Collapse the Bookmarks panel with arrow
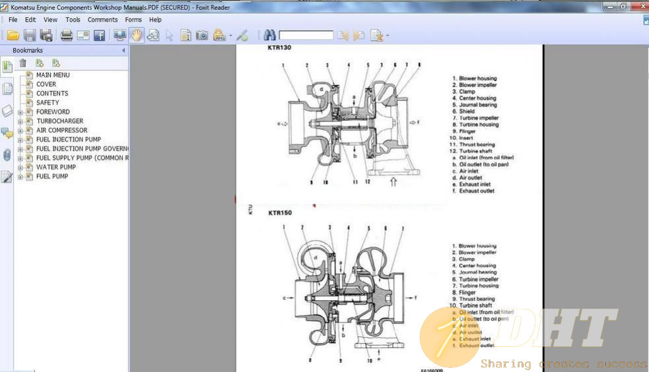 pyautogui.click(x=123, y=50)
